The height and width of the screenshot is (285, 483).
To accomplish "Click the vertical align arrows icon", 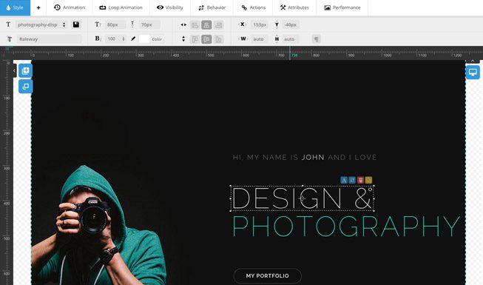I will coord(183,38).
